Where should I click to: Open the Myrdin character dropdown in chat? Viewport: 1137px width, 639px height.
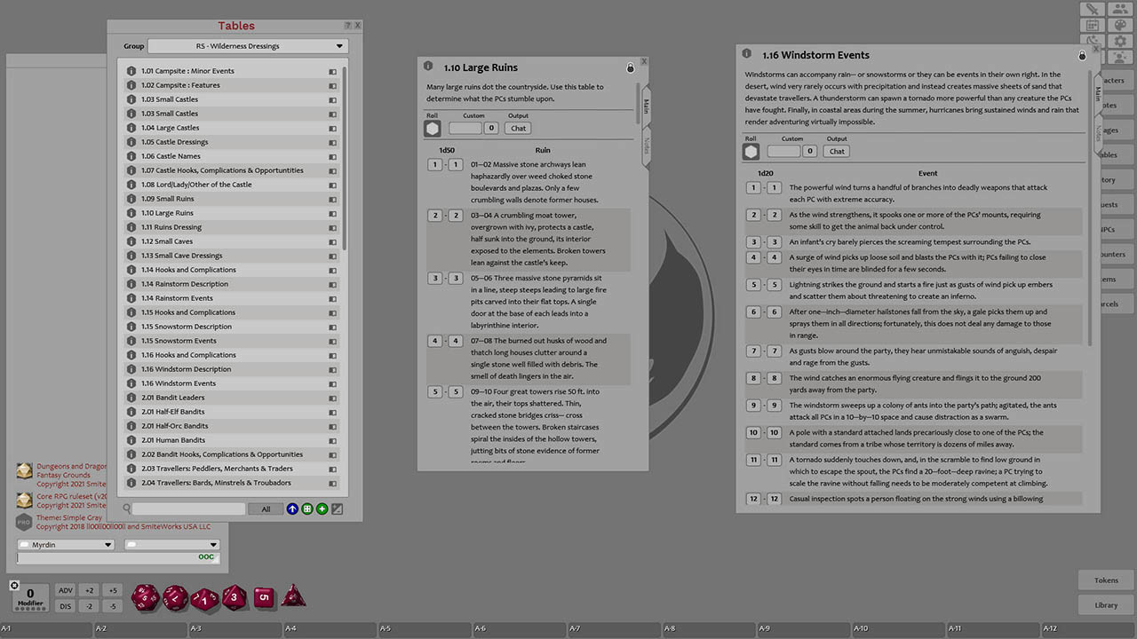pyautogui.click(x=65, y=545)
